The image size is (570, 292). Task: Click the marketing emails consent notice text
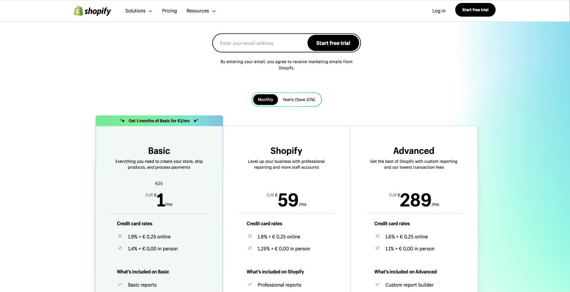(x=286, y=65)
